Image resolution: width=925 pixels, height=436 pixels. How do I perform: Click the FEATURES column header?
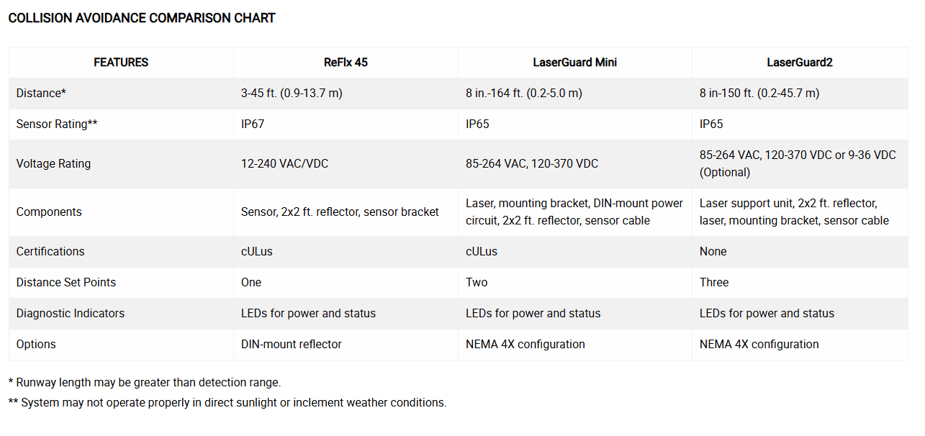point(121,63)
